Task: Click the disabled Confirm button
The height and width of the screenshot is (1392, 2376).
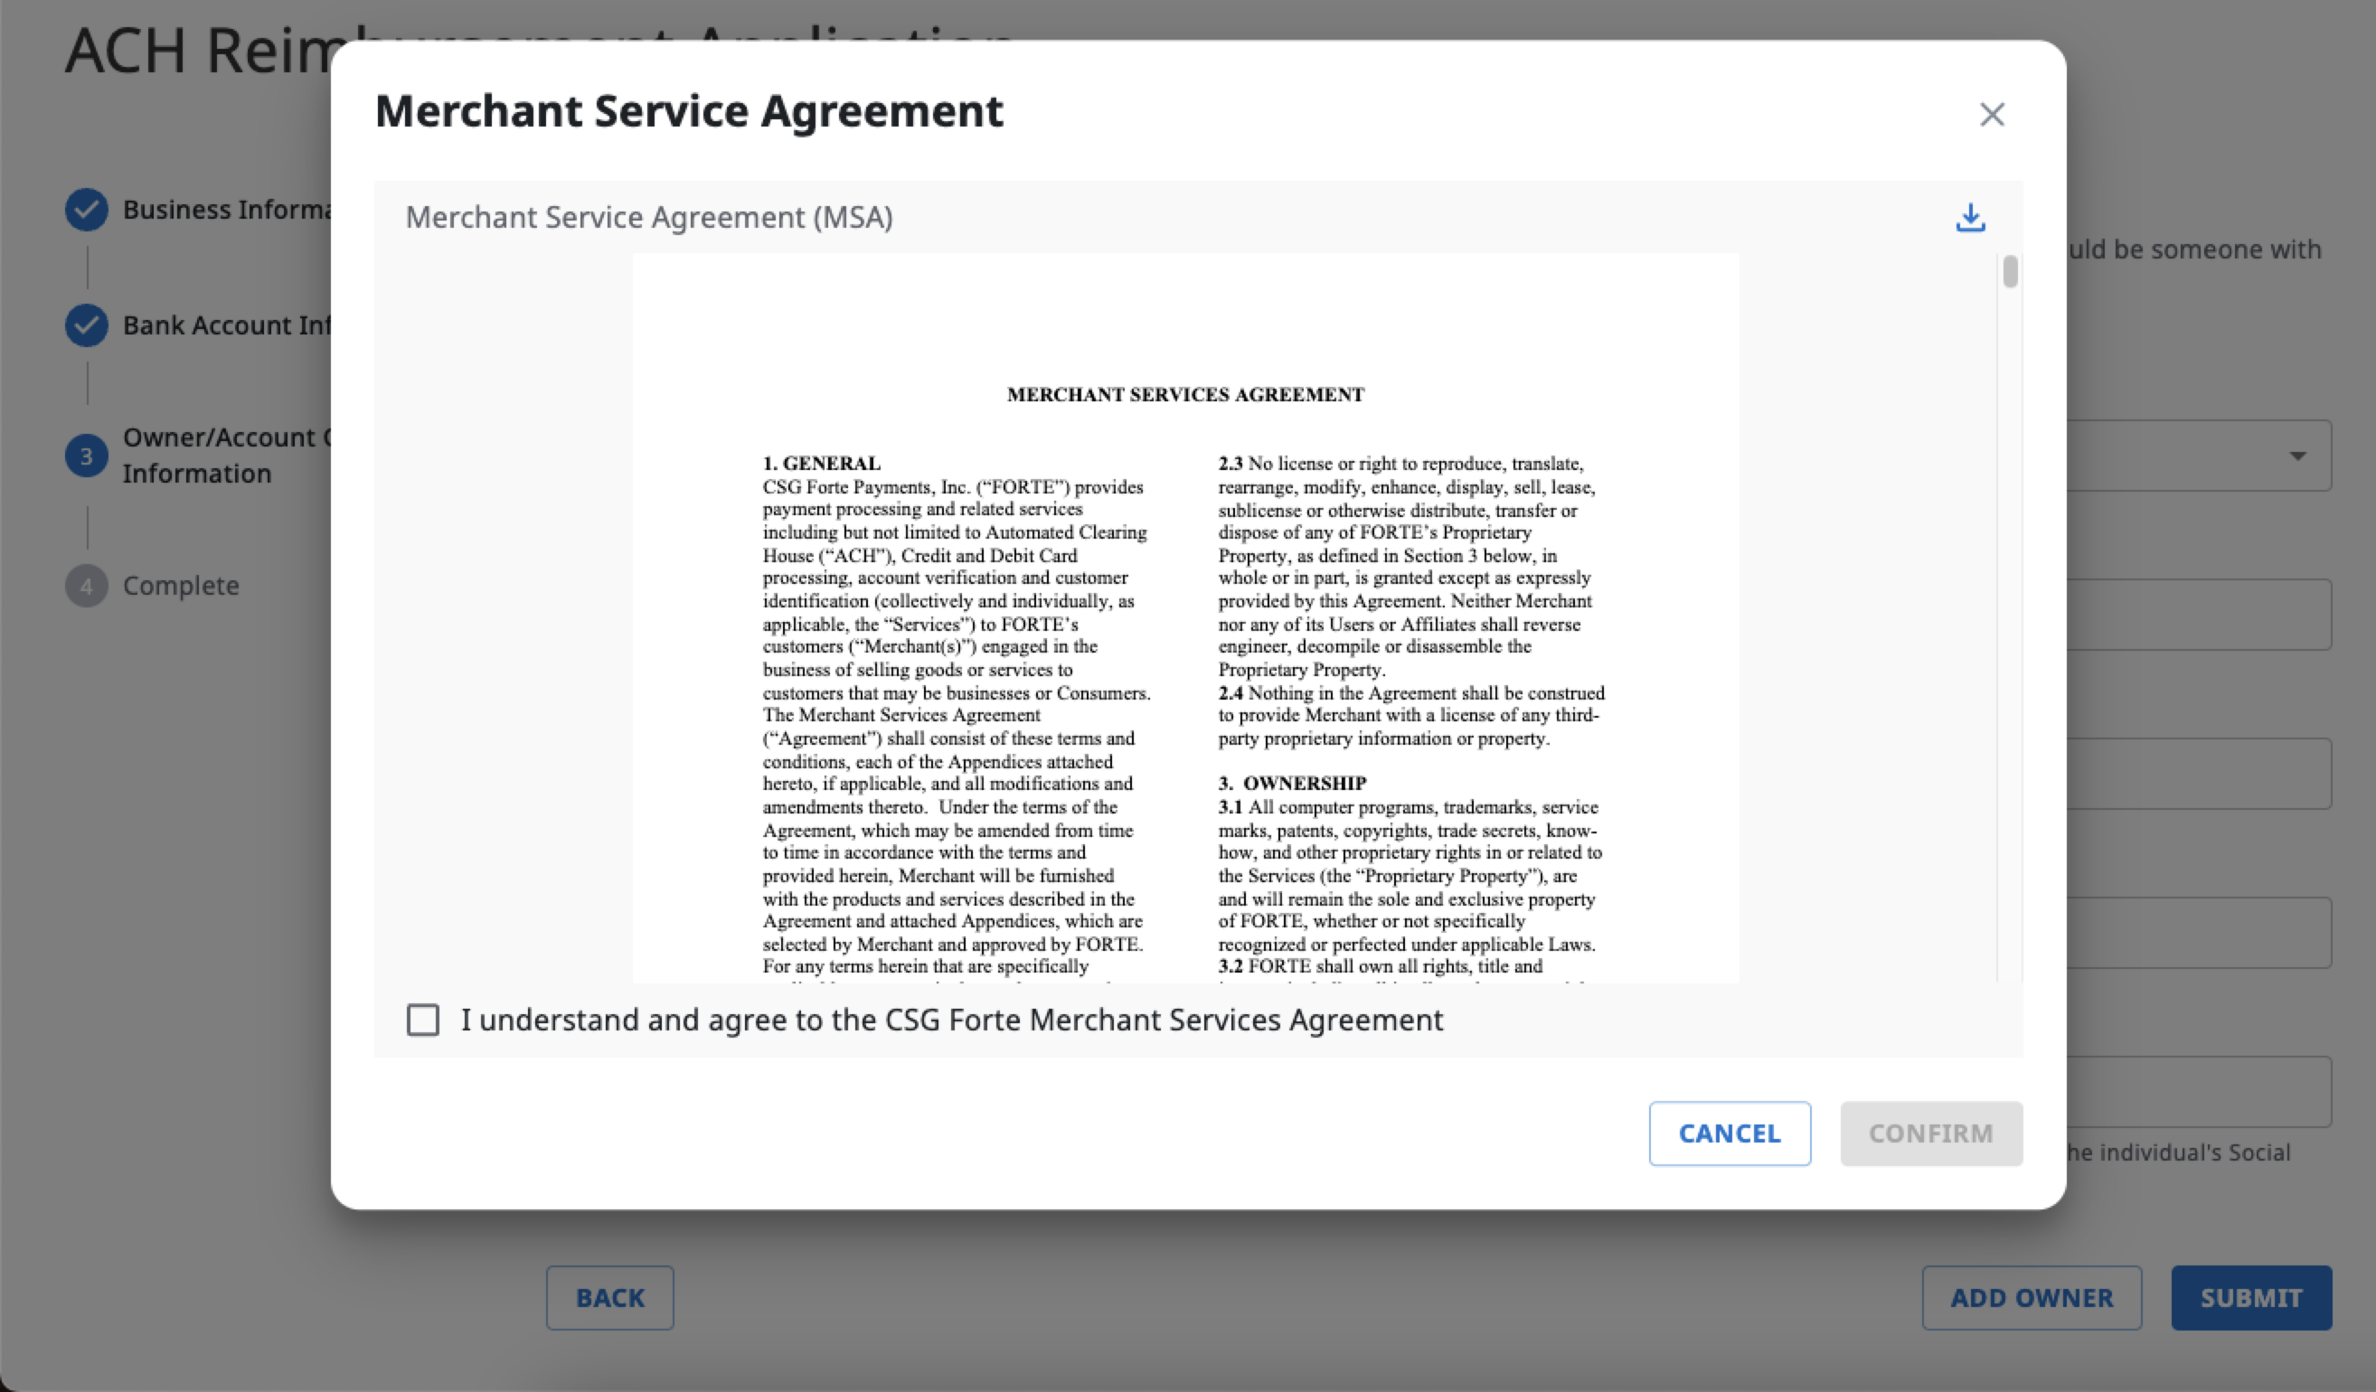Action: tap(1931, 1133)
